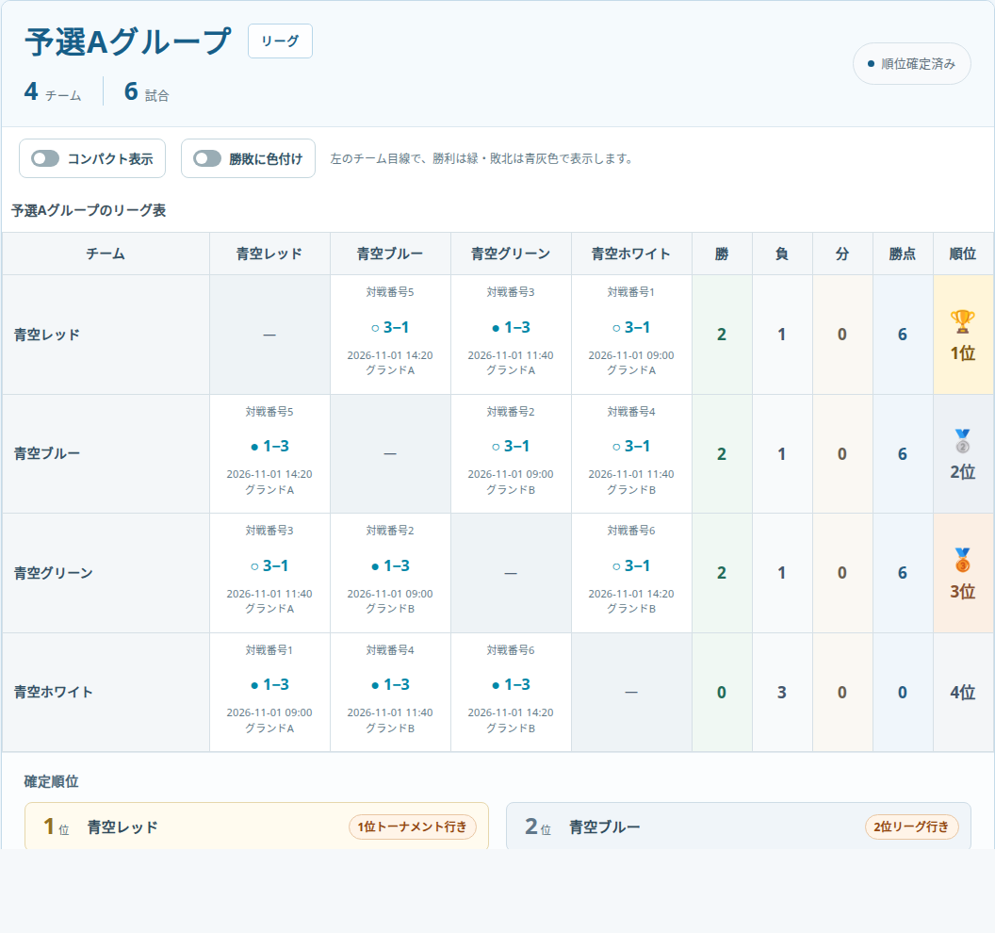Click the 青空グリーン column header
The image size is (995, 933).
511,254
